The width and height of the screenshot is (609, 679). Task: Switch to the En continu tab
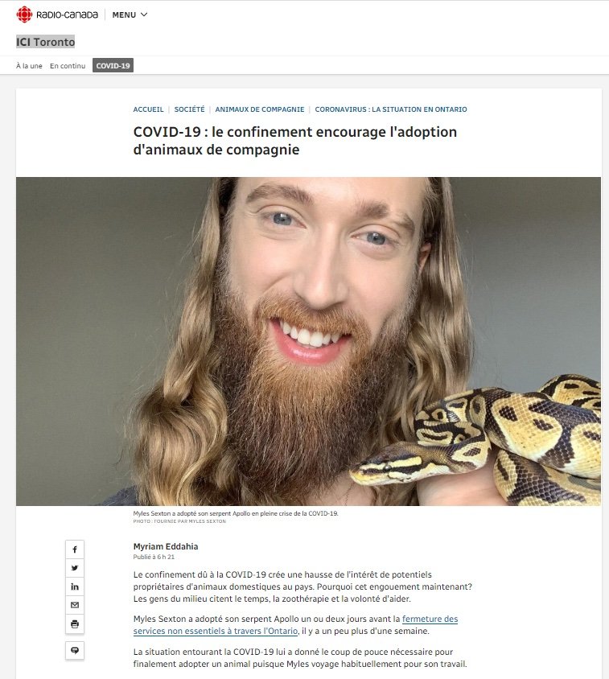(68, 66)
